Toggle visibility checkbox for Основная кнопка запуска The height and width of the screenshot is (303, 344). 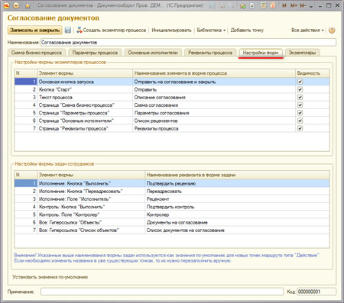tap(300, 82)
